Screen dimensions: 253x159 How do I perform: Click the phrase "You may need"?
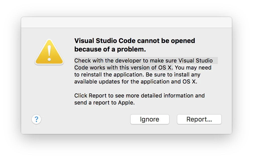coord(193,67)
